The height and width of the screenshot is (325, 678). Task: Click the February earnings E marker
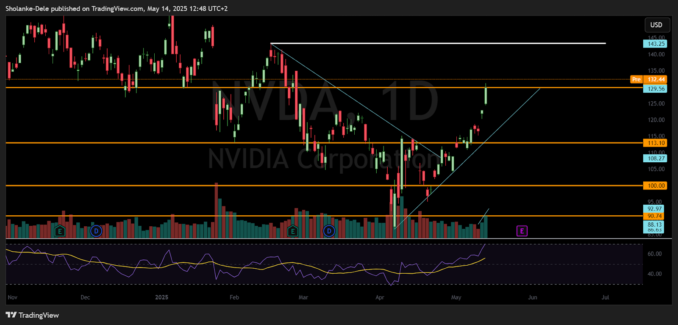pyautogui.click(x=292, y=231)
